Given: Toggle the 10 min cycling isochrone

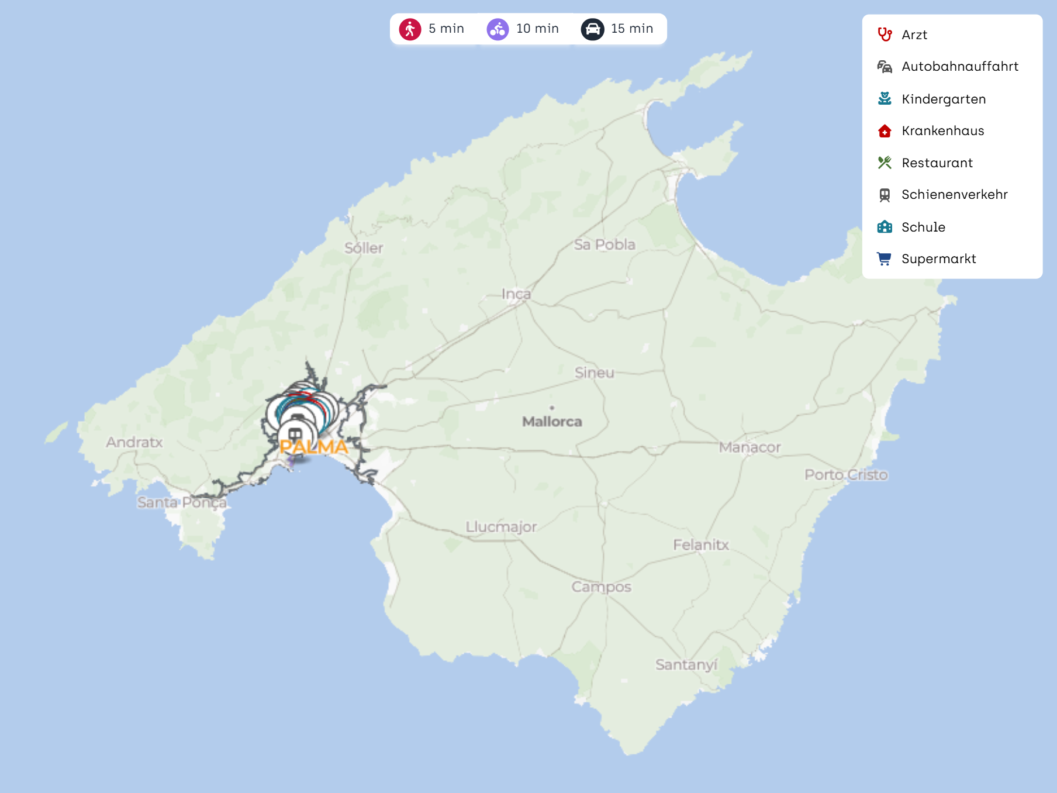Looking at the screenshot, I should [x=523, y=29].
